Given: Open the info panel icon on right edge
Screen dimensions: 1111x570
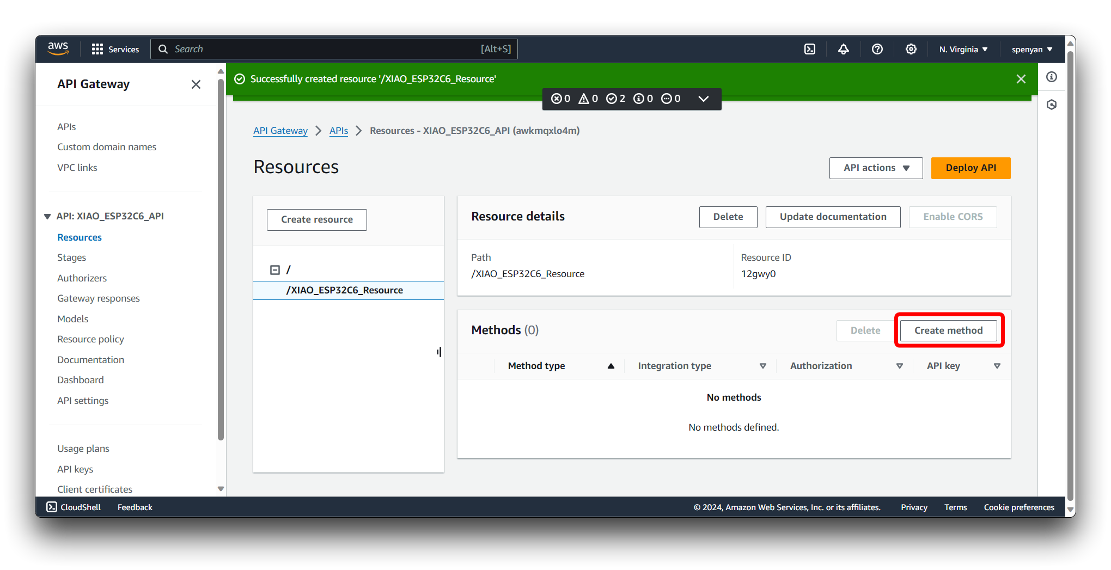Looking at the screenshot, I should 1052,77.
